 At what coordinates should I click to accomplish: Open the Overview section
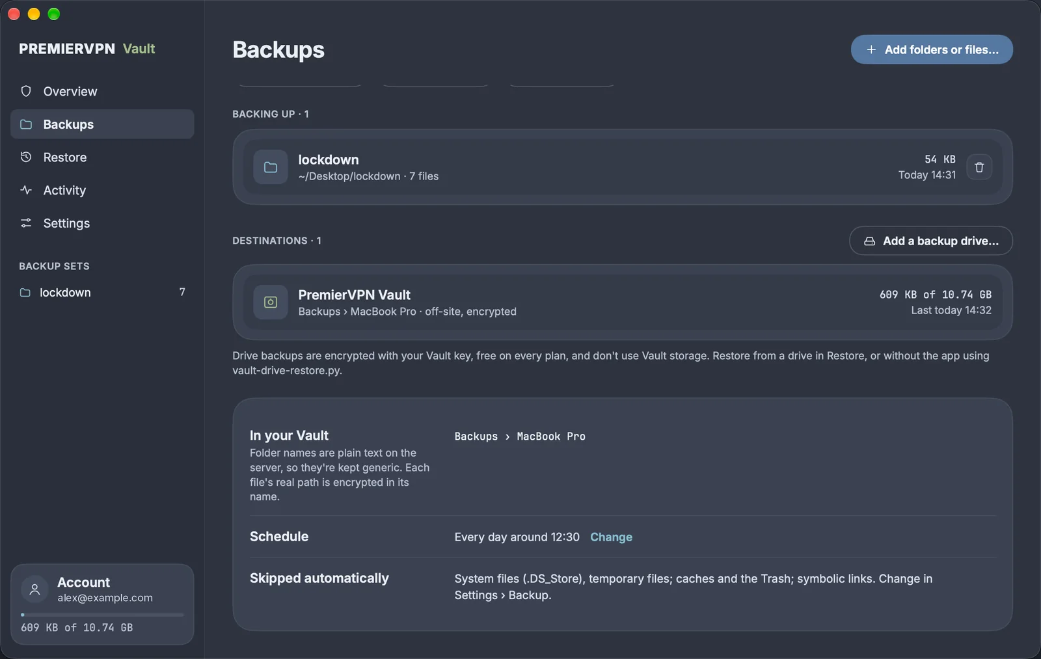(x=102, y=91)
